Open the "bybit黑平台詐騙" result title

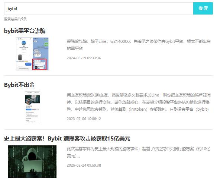25,31
